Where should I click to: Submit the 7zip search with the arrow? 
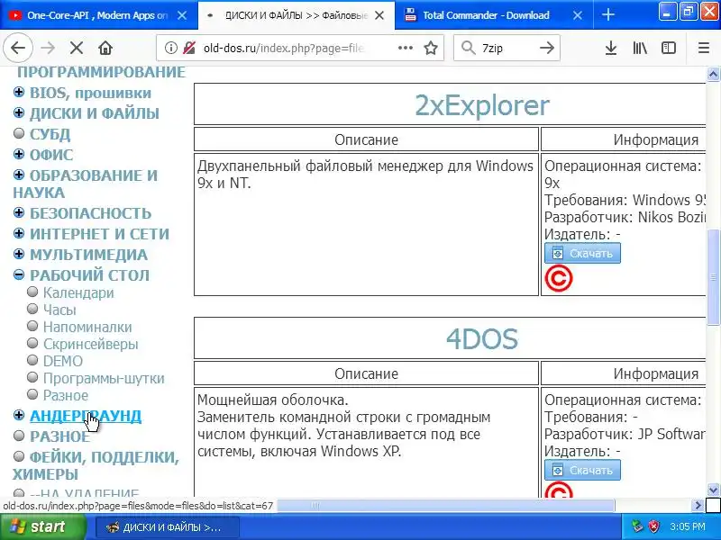click(547, 48)
